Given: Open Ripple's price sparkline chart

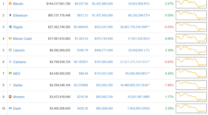Looking at the screenshot, I should tap(191, 27).
